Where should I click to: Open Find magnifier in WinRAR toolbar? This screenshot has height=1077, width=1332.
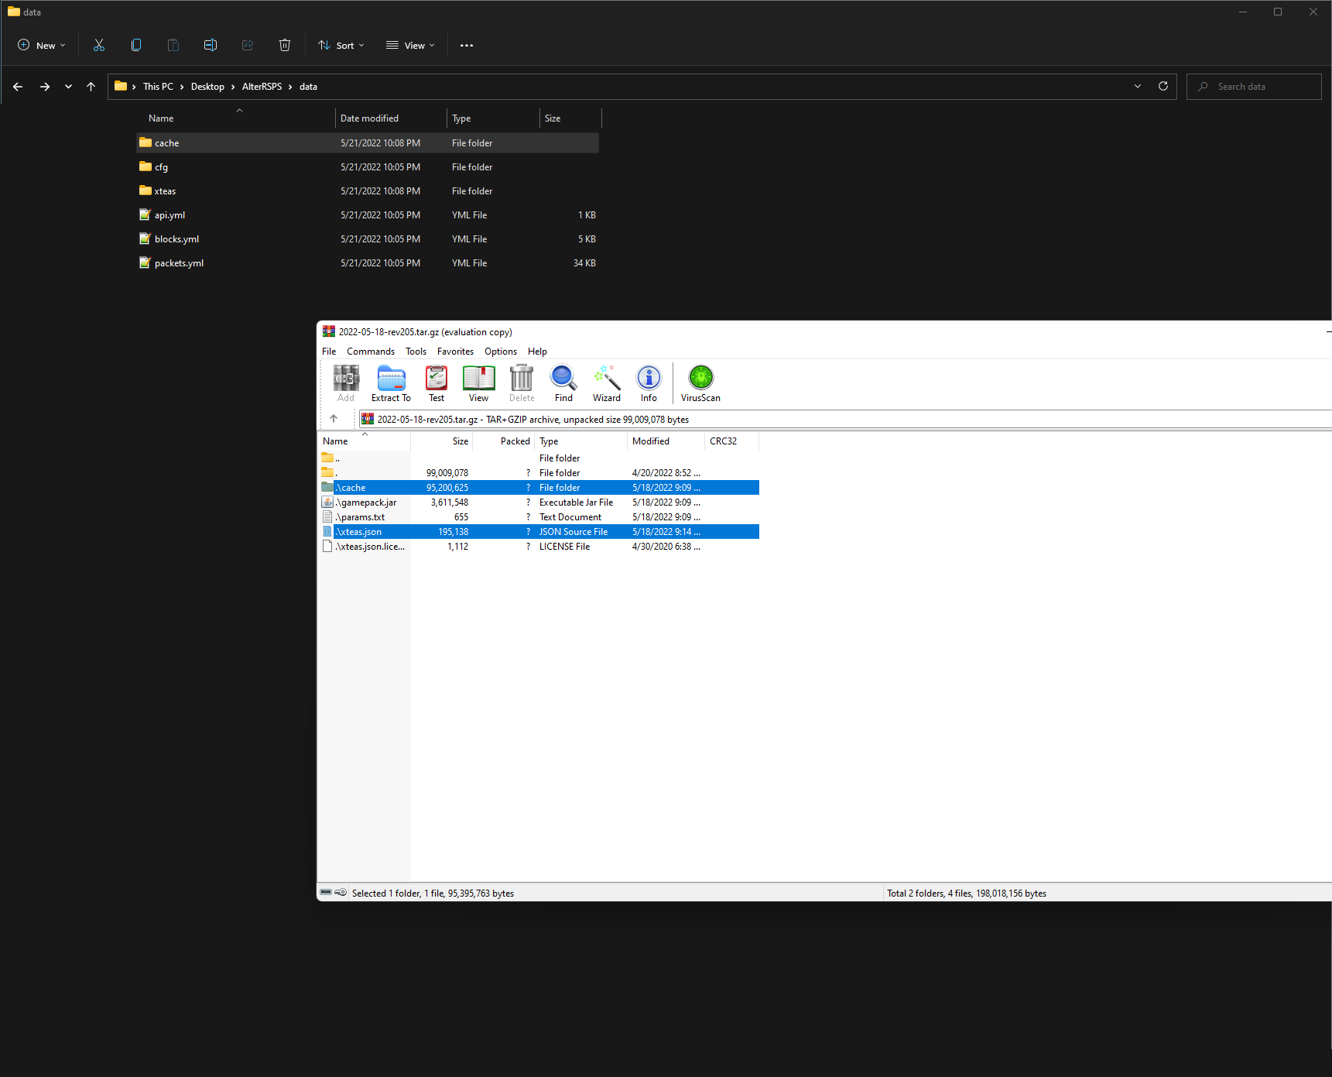pyautogui.click(x=563, y=383)
